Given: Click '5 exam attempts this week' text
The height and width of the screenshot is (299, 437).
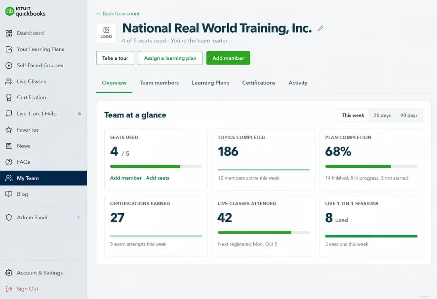Looking at the screenshot, I should 138,244.
